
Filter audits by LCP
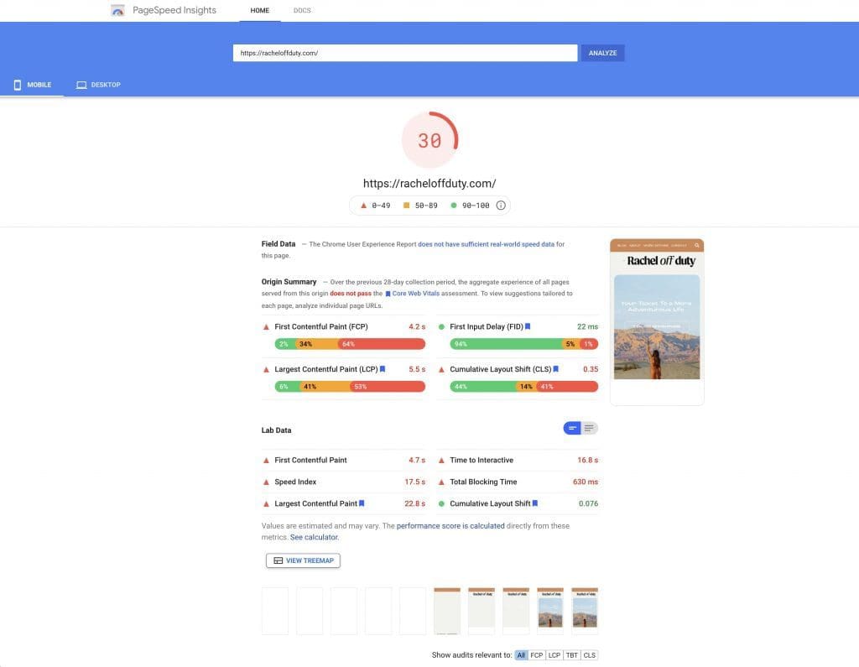pyautogui.click(x=554, y=655)
